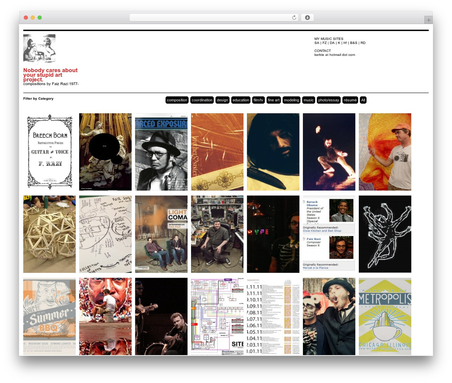Filter by the composition category
452x383 pixels.
coord(177,100)
